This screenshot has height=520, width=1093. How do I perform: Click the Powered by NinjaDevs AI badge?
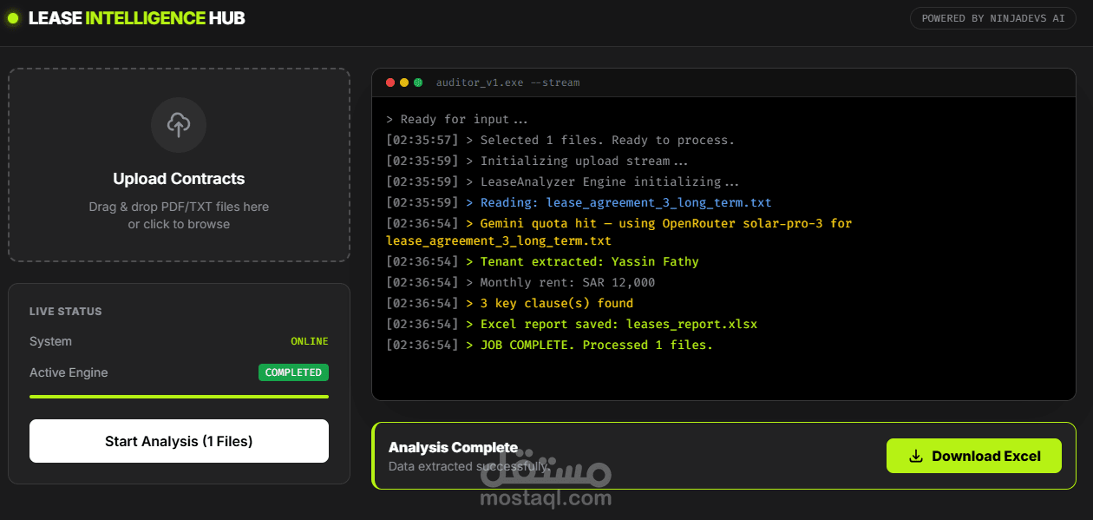coord(993,18)
